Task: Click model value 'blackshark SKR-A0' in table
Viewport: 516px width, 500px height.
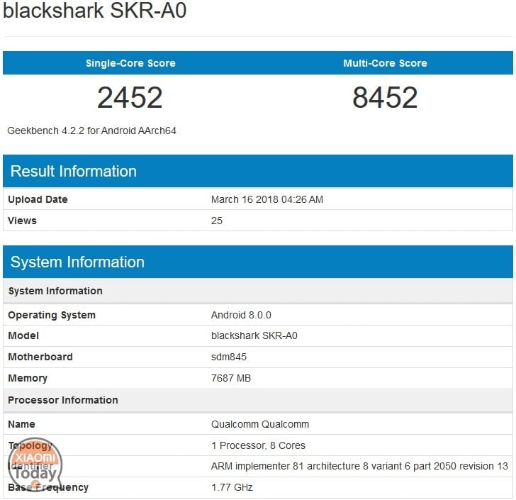Action: click(x=254, y=335)
